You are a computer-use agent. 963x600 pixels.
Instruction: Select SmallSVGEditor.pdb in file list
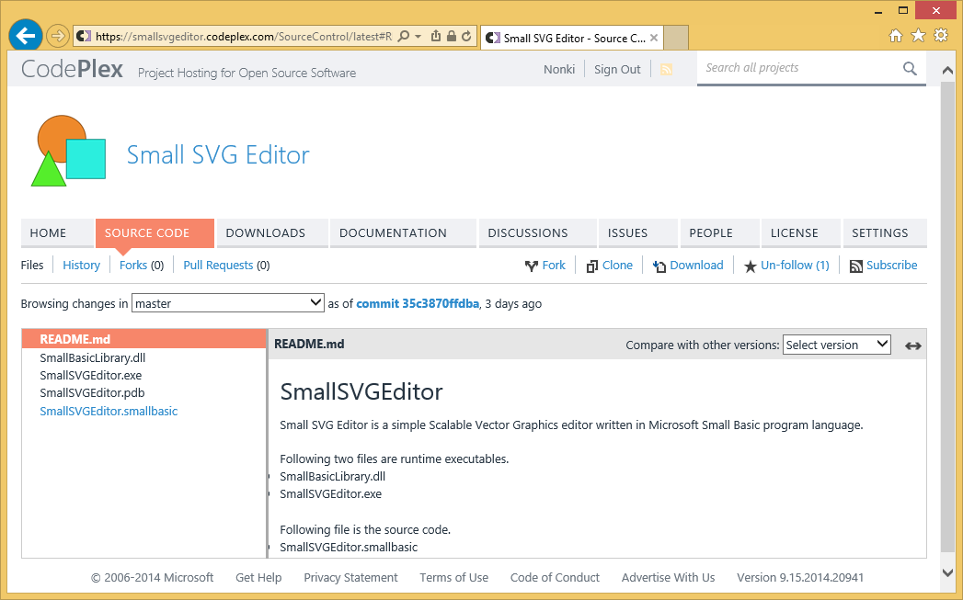click(92, 392)
